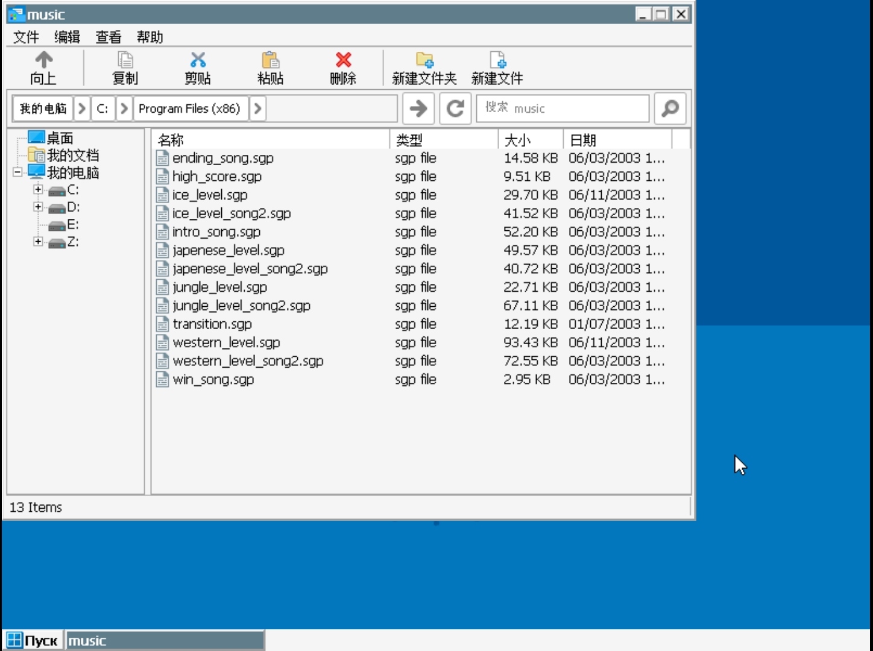Select file western_level.sgp
The image size is (873, 651).
[226, 342]
